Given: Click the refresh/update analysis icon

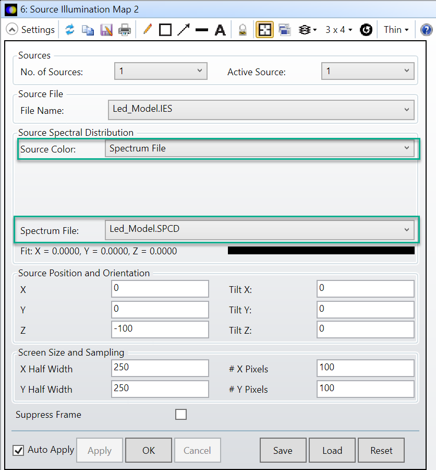Looking at the screenshot, I should [70, 30].
